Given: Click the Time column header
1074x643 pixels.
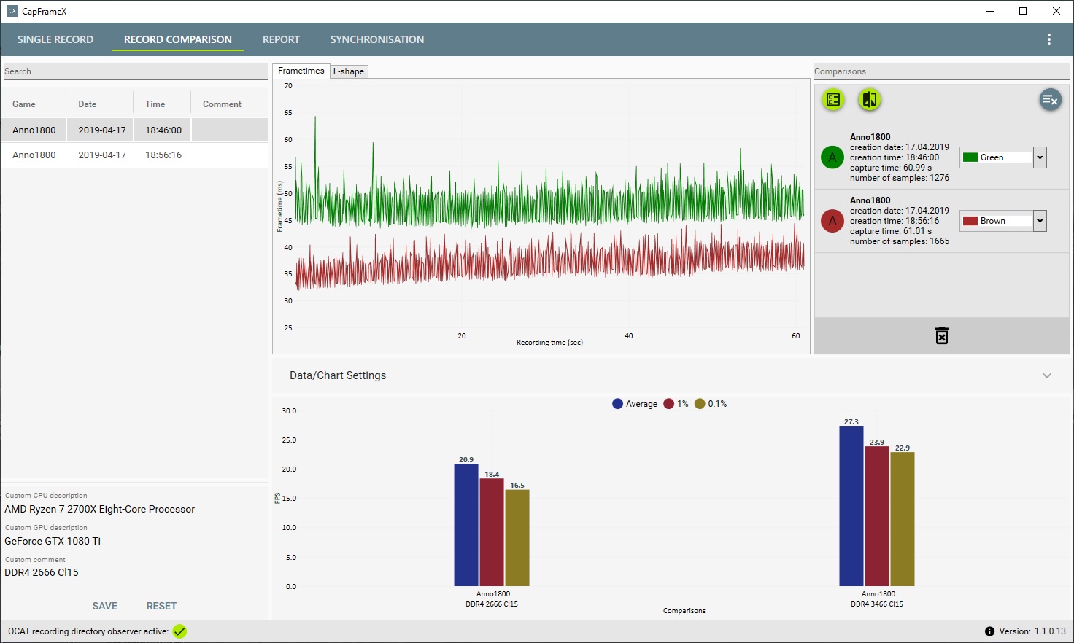Looking at the screenshot, I should coord(162,104).
